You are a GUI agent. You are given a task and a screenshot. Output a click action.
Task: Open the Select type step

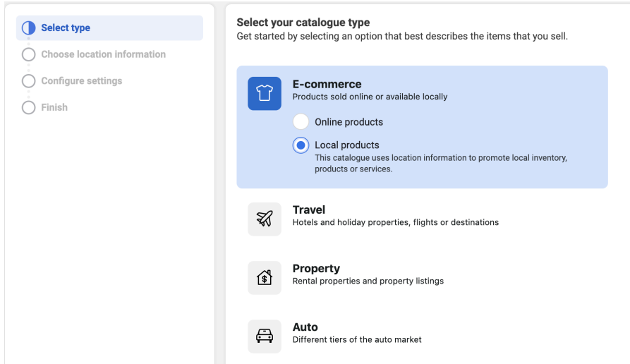(x=109, y=28)
